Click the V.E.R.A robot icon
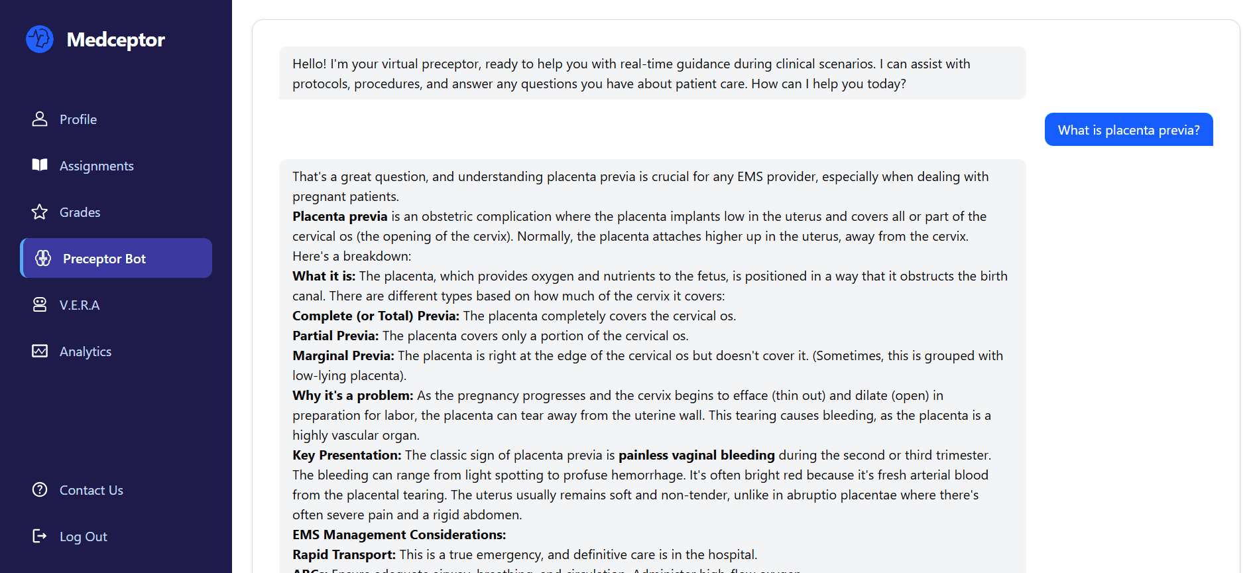This screenshot has width=1255, height=573. click(x=40, y=305)
